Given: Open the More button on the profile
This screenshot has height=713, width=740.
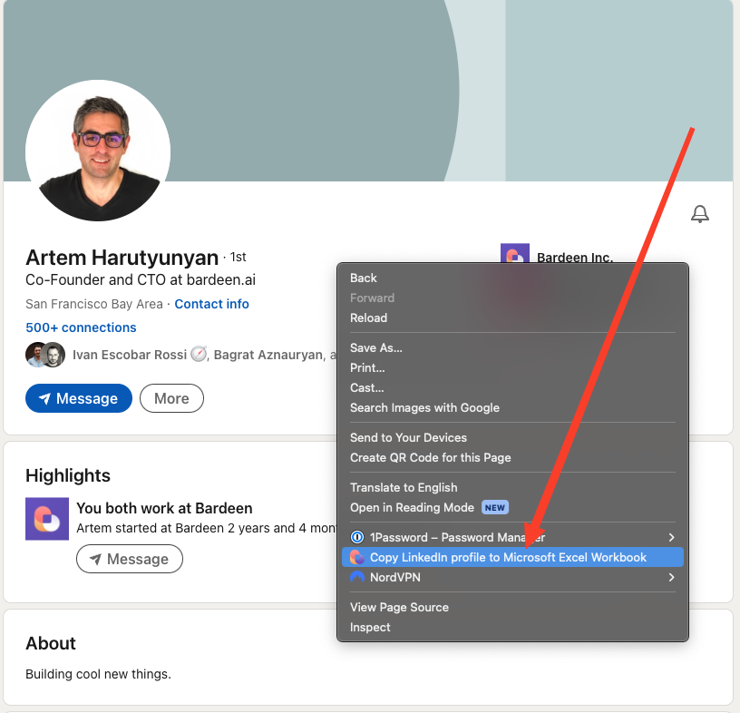Looking at the screenshot, I should (171, 398).
